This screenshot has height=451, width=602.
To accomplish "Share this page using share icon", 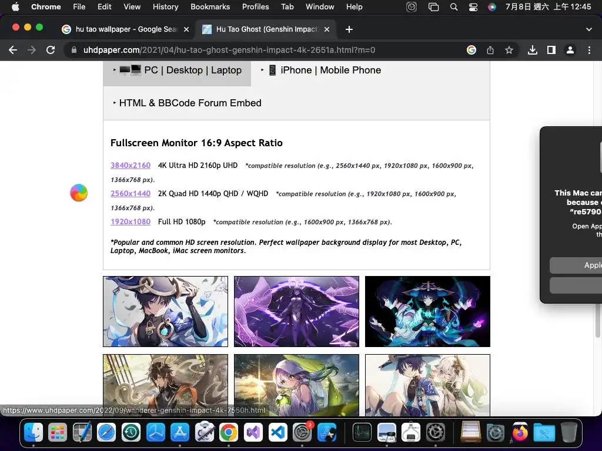I will 490,50.
